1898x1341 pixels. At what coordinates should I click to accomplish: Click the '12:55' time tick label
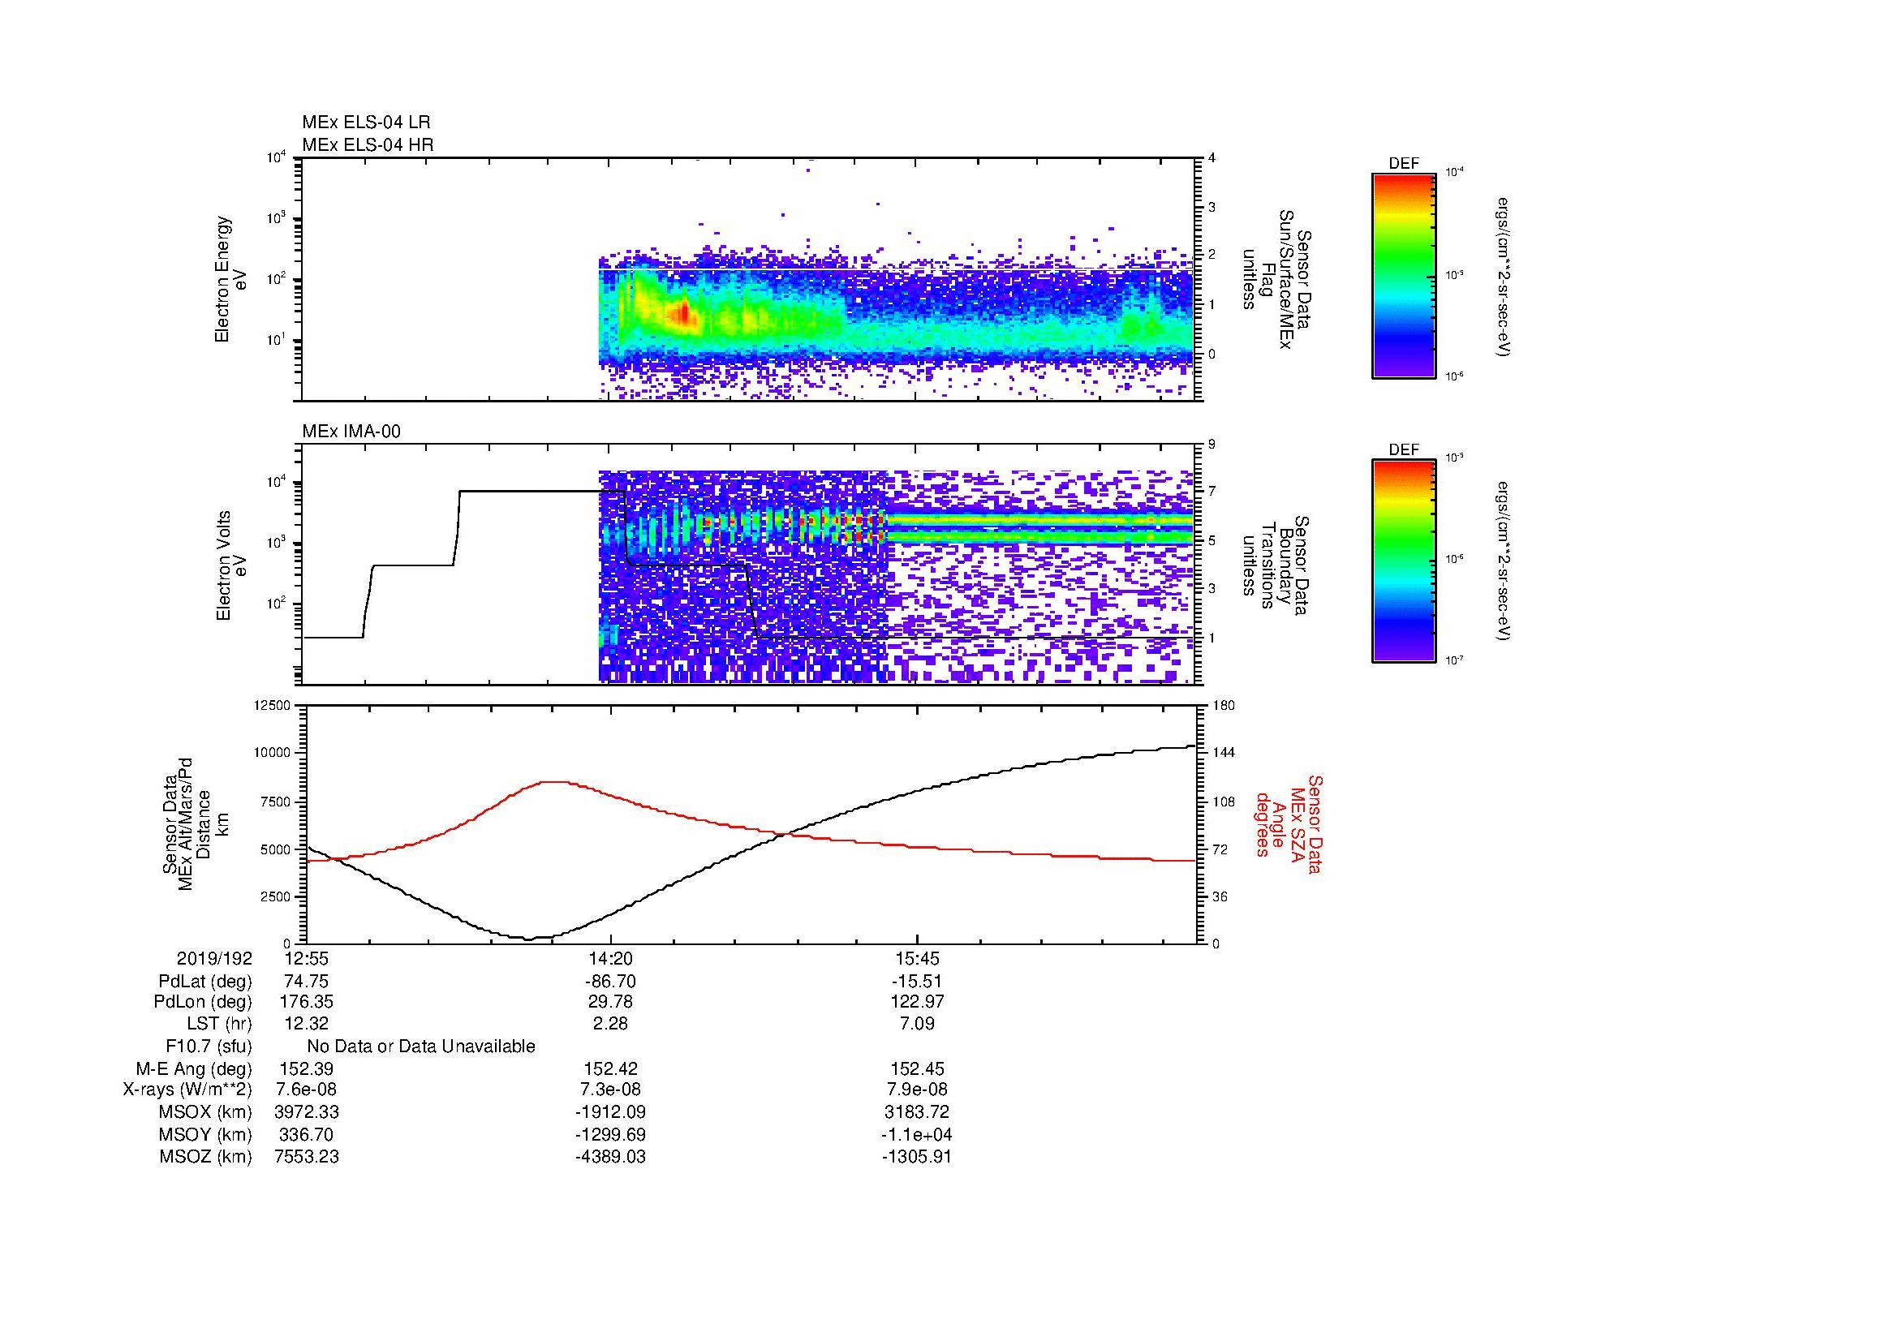306,958
